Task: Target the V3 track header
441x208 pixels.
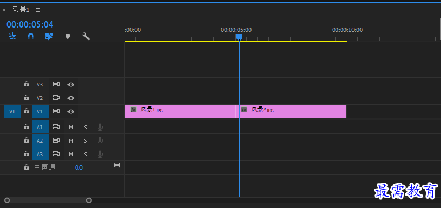Action: point(39,84)
